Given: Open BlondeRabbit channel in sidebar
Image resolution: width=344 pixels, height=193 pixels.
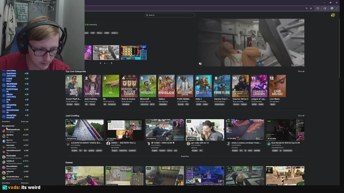Looking at the screenshot, I should 15,167.
